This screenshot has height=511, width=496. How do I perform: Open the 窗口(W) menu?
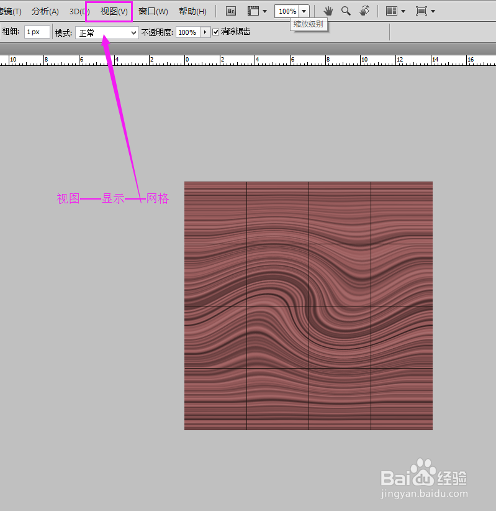[153, 11]
